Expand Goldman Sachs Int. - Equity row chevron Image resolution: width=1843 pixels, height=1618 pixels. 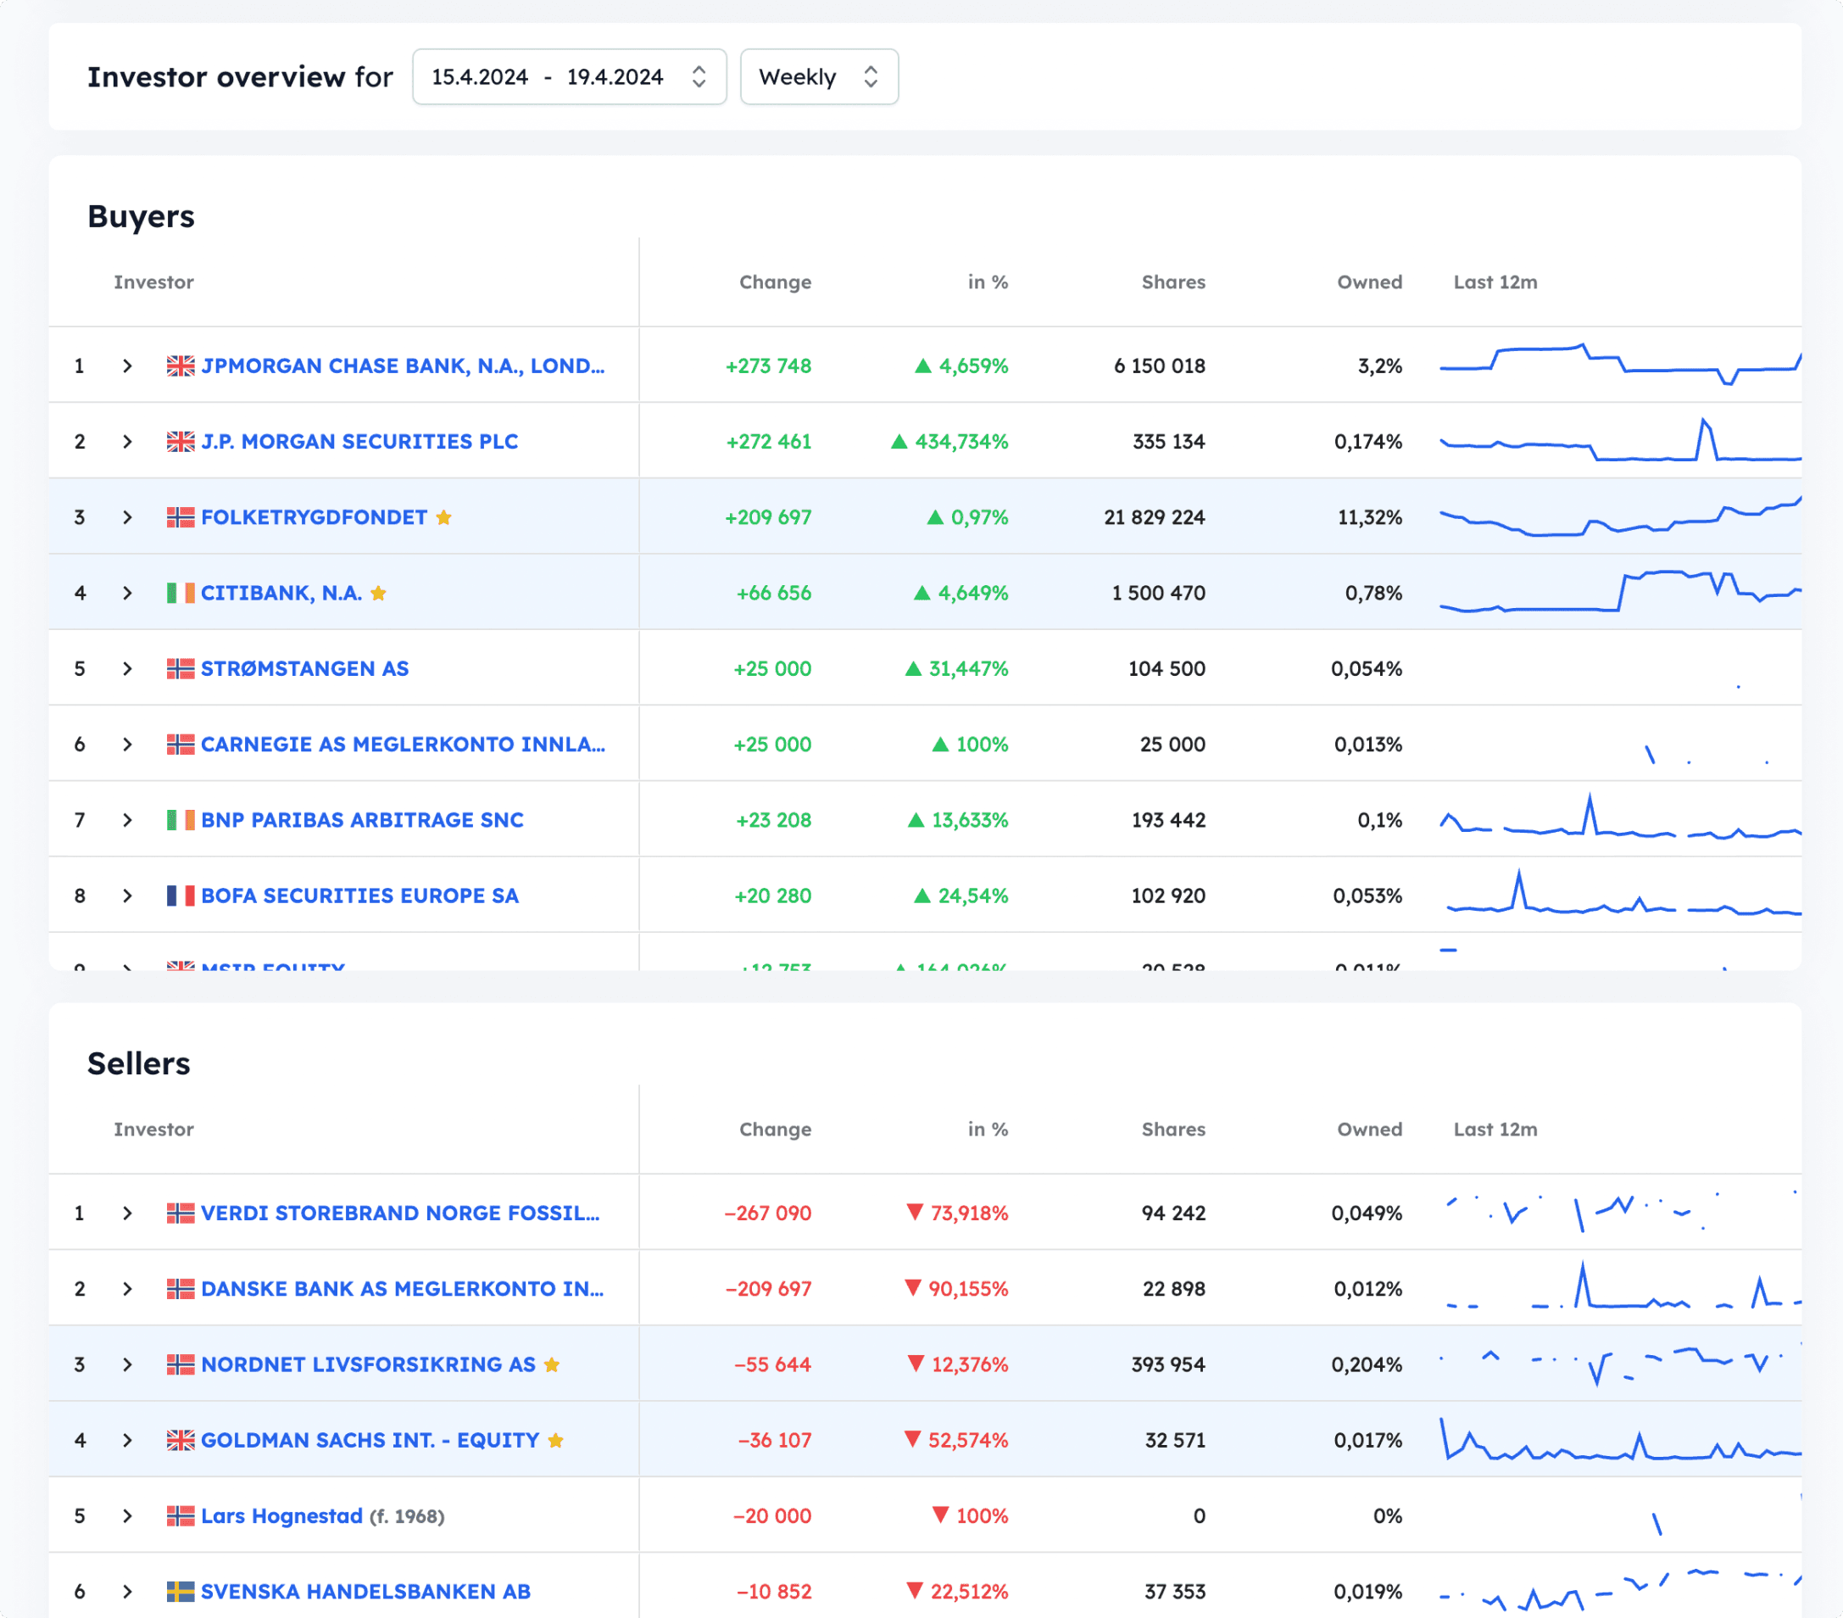coord(127,1442)
